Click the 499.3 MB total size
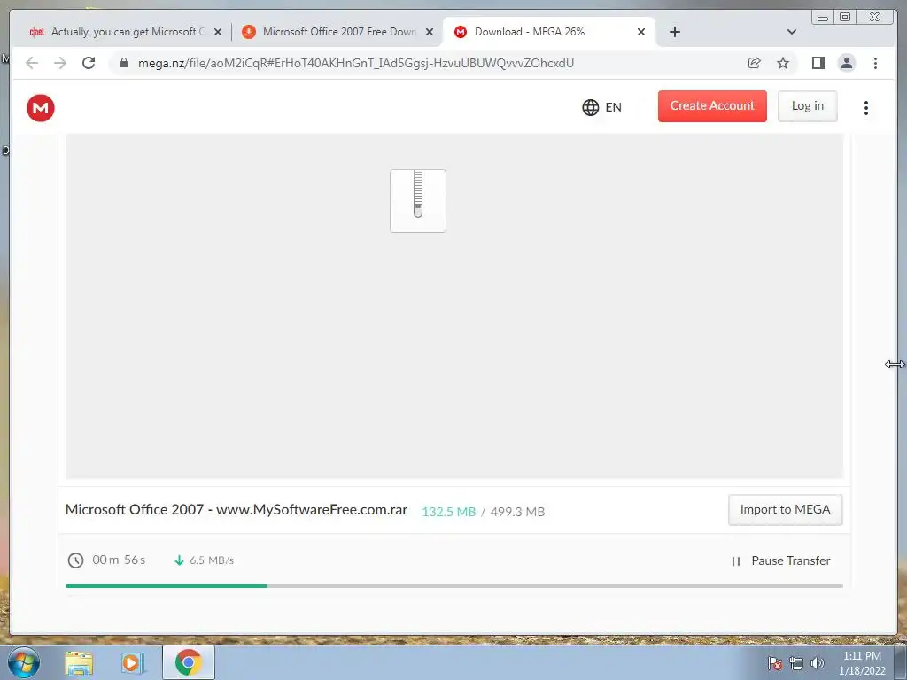Image resolution: width=907 pixels, height=680 pixels. (517, 512)
